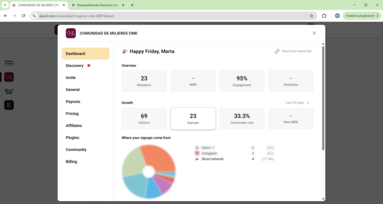Click the scroll up arrow in dialog

tap(323, 44)
